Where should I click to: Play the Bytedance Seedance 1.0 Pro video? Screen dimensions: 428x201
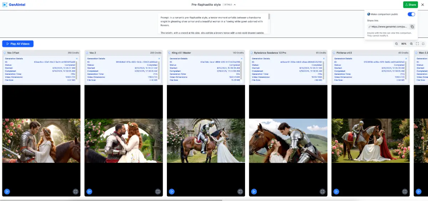(x=254, y=191)
